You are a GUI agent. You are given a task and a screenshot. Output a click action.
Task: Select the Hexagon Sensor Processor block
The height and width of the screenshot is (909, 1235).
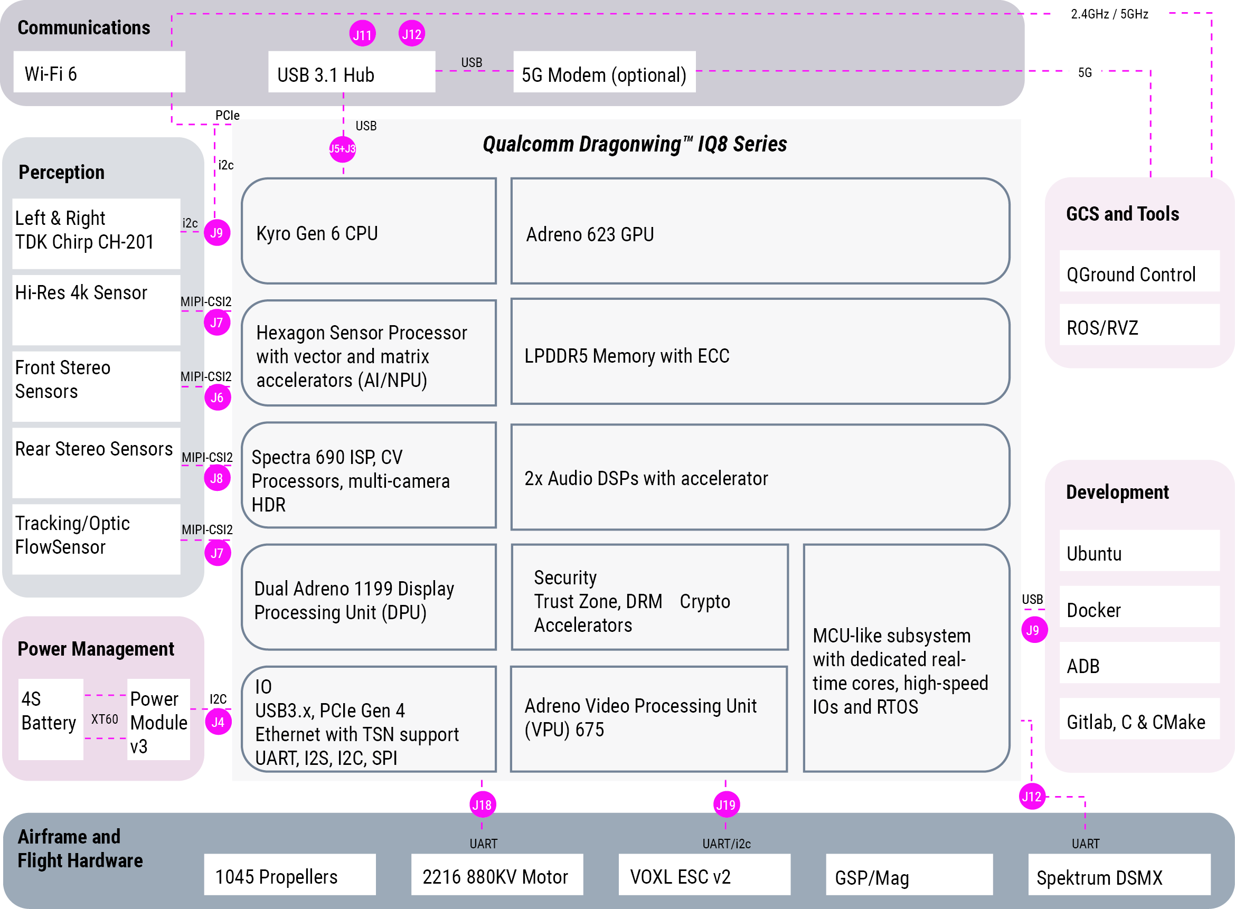(x=369, y=353)
